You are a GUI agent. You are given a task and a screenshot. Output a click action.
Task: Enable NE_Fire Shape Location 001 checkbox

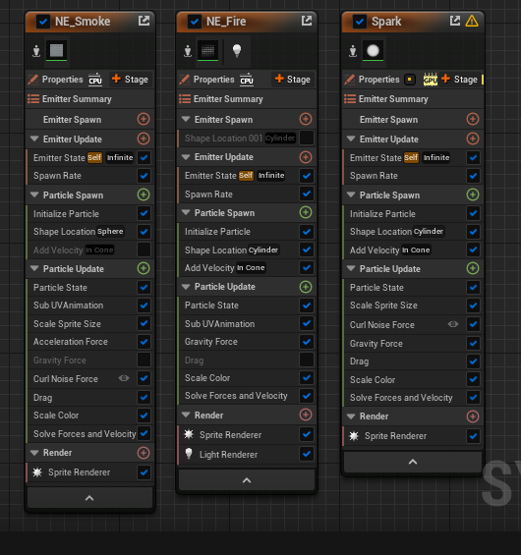click(x=307, y=138)
